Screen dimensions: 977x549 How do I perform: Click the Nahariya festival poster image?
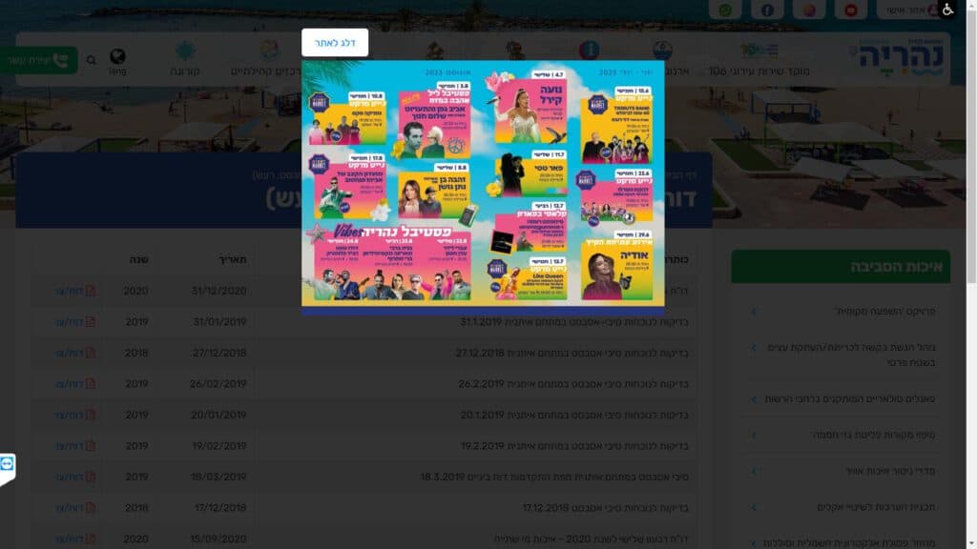click(483, 182)
